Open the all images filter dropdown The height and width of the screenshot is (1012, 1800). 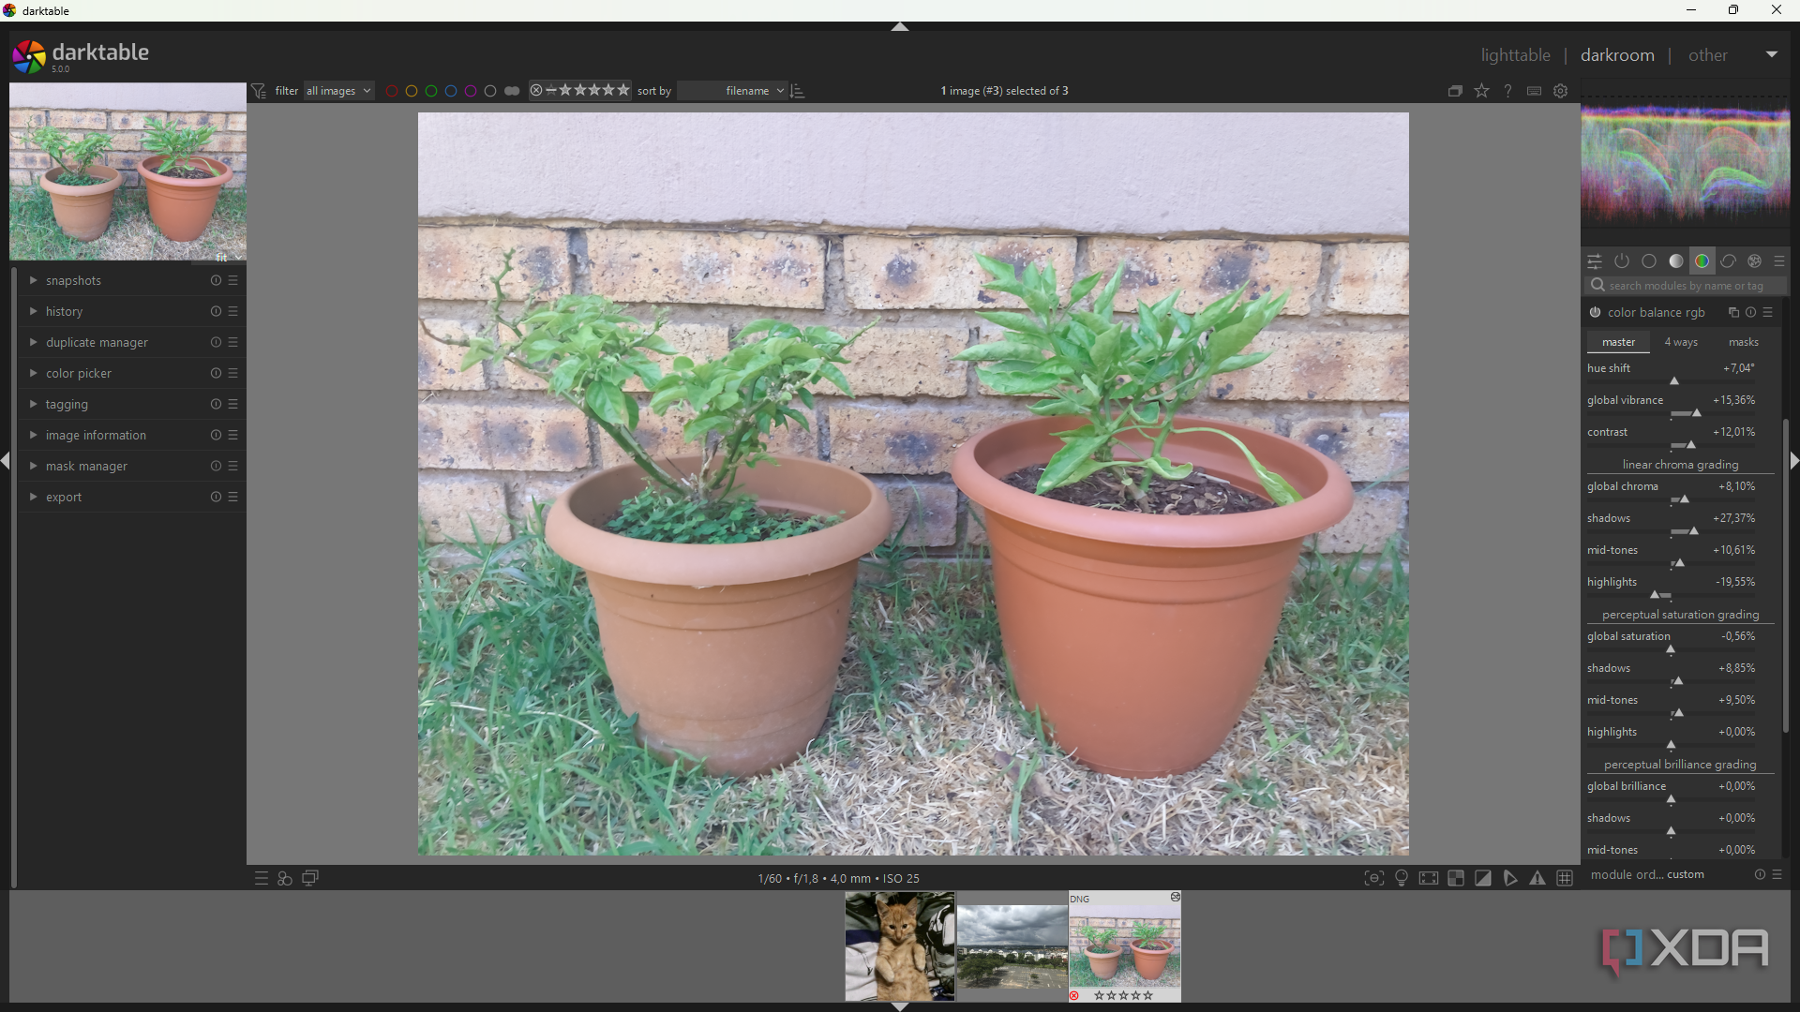(x=338, y=91)
